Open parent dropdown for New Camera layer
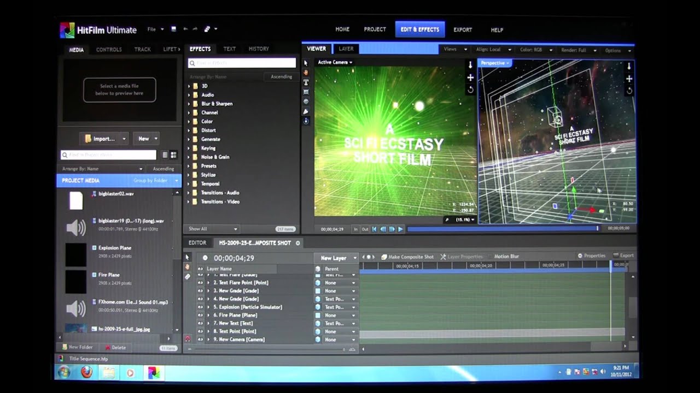 (340, 340)
